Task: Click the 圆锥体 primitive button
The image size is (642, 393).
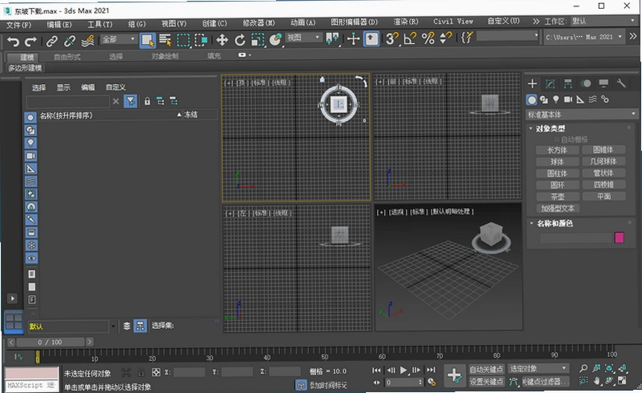Action: point(603,150)
